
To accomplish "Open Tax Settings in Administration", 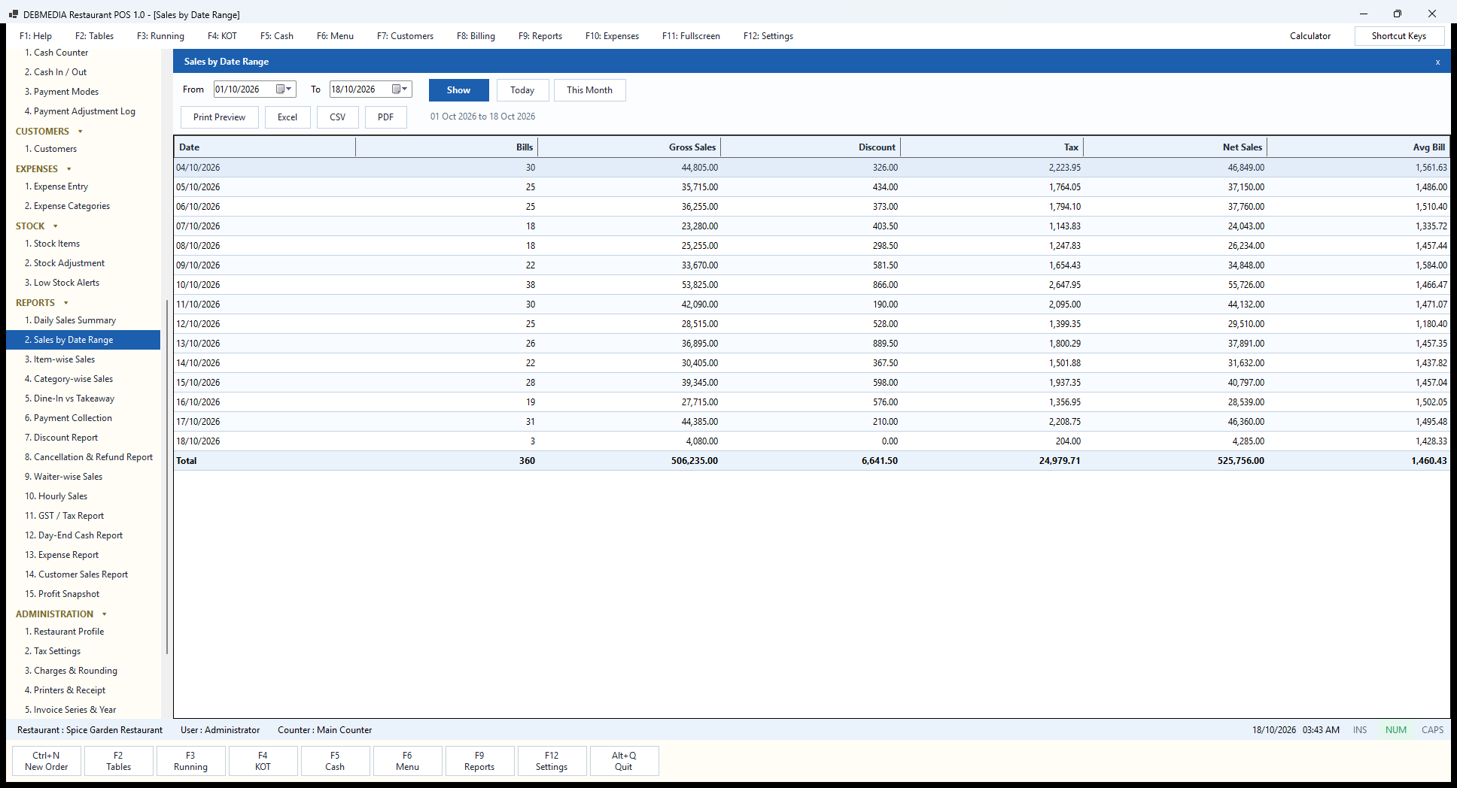I will 83,651.
